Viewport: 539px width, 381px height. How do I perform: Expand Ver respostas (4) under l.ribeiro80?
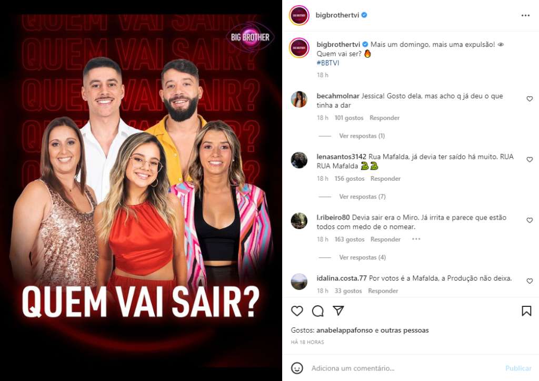click(x=362, y=258)
